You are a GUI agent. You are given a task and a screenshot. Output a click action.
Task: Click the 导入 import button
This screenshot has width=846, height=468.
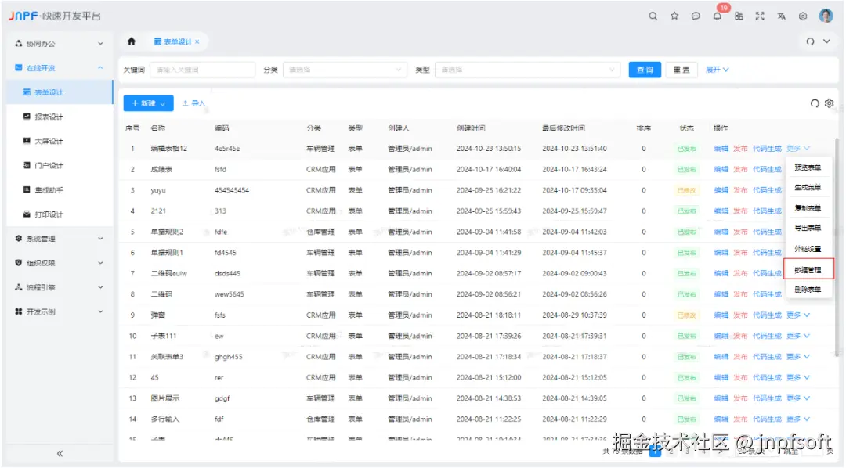[193, 103]
